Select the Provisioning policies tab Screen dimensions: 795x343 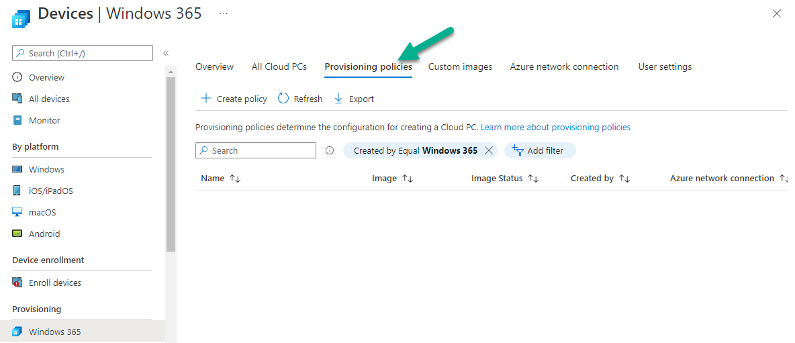[x=368, y=67]
